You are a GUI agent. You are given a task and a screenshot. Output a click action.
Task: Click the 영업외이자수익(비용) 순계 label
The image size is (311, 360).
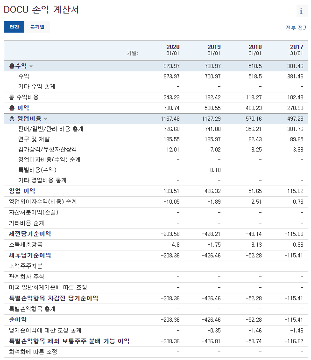coord(43,202)
